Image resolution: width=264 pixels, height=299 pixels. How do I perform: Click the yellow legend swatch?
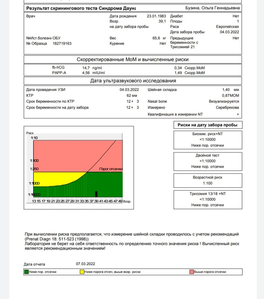tap(82, 272)
